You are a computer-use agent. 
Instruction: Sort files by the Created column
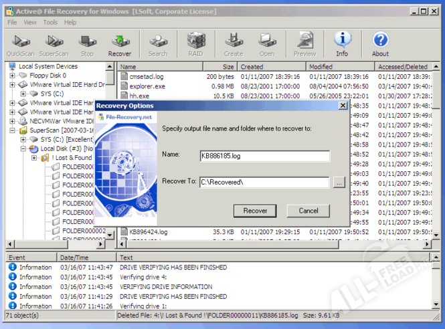pyautogui.click(x=272, y=67)
